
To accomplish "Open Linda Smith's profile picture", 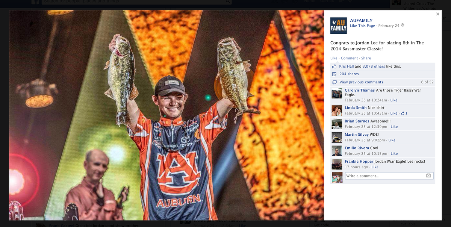I will tap(337, 110).
